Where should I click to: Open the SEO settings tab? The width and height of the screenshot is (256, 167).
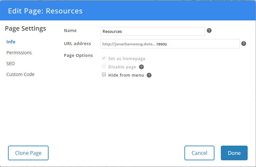click(x=11, y=64)
